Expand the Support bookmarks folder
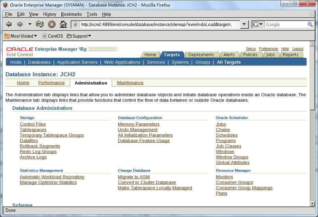 click(x=79, y=36)
